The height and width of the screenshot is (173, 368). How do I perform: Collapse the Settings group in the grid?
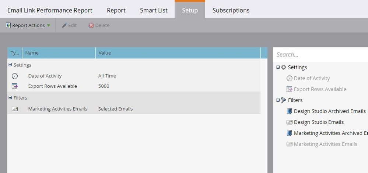click(x=10, y=65)
